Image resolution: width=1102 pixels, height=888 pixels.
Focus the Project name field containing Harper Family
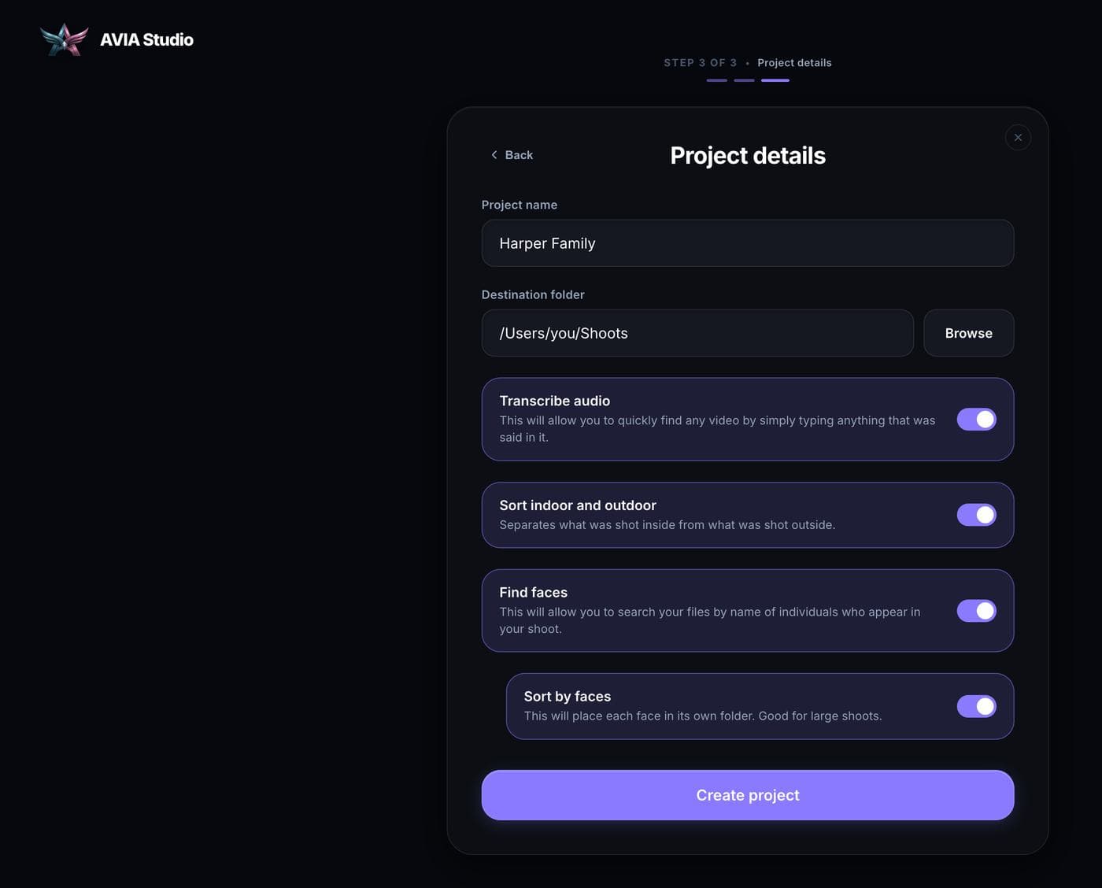pyautogui.click(x=748, y=243)
